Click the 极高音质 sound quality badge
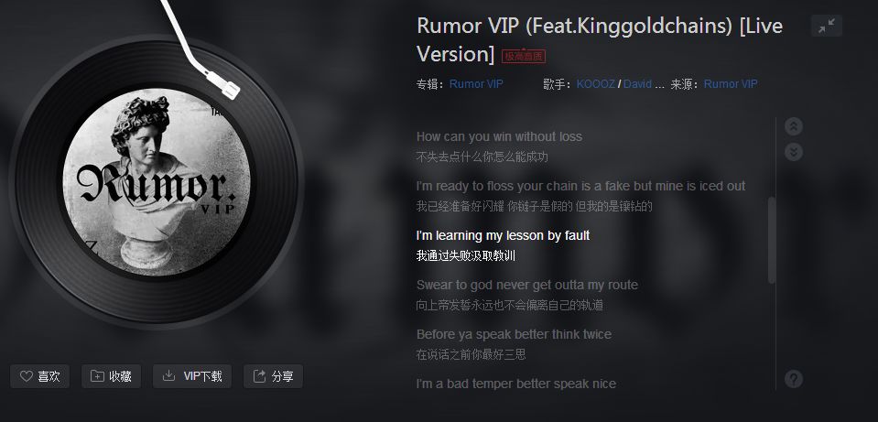The height and width of the screenshot is (422, 878). click(524, 56)
